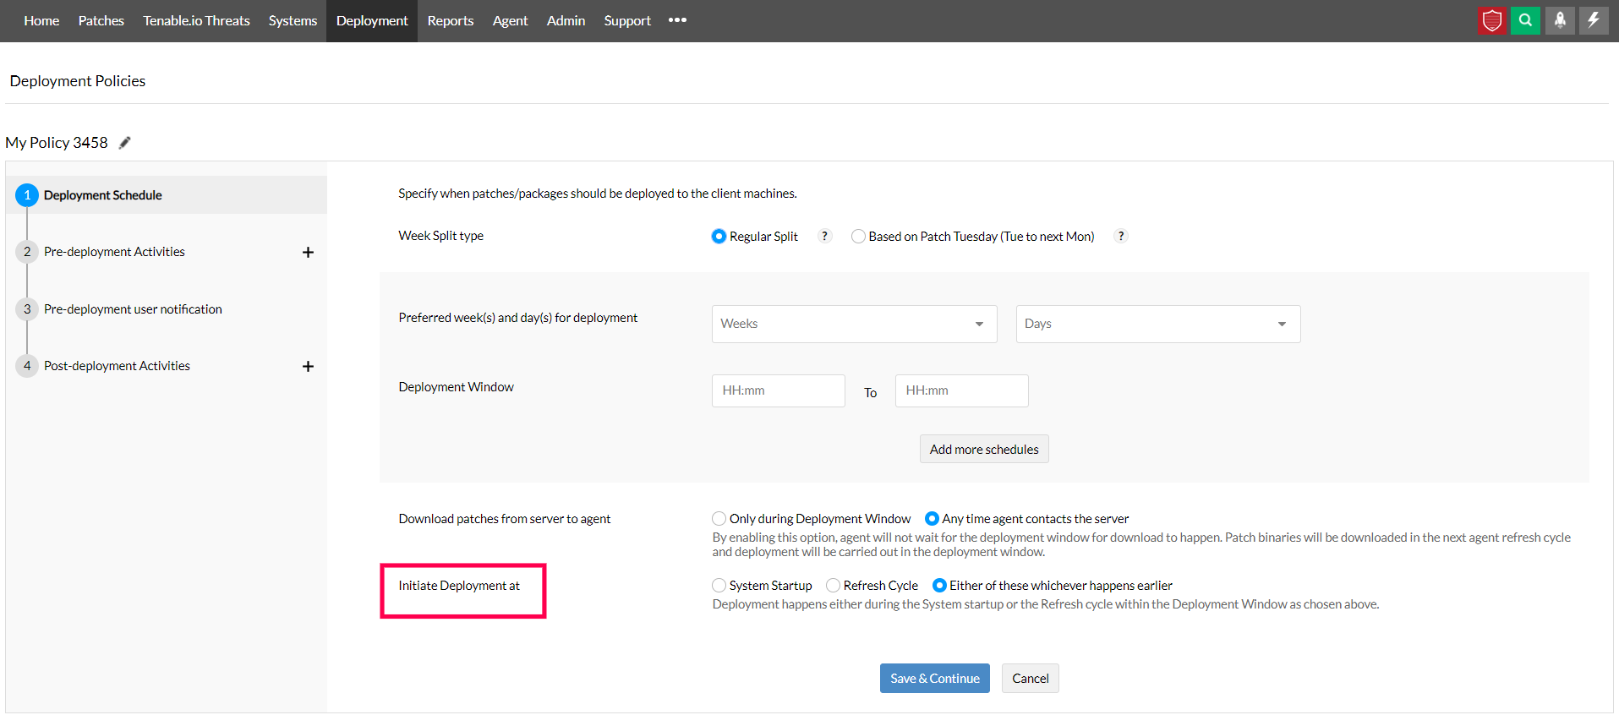This screenshot has height=715, width=1619.
Task: Open the Days dropdown
Action: point(1157,324)
